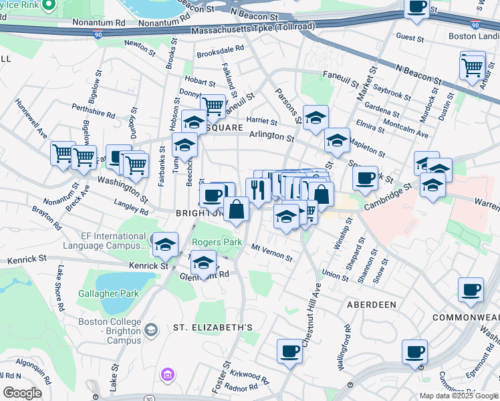
Task: Click the Algonquin Rd street label
Action: [x=33, y=371]
